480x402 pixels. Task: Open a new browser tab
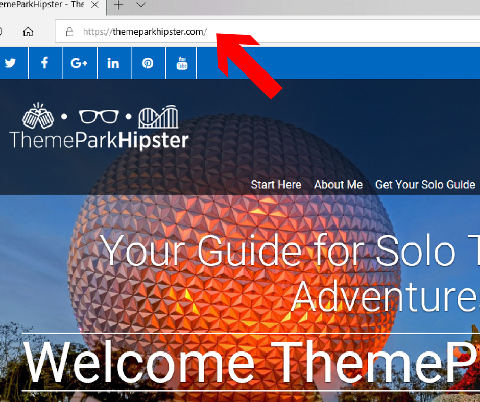tap(118, 5)
